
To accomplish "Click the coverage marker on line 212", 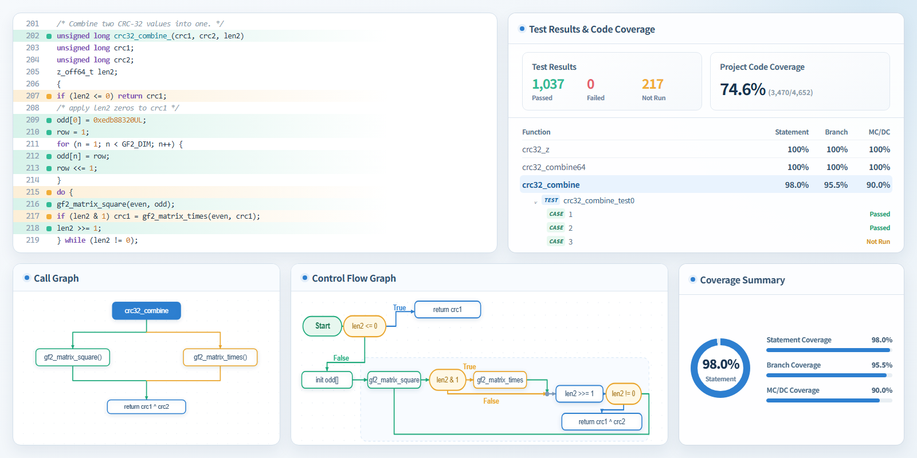I will pos(49,156).
